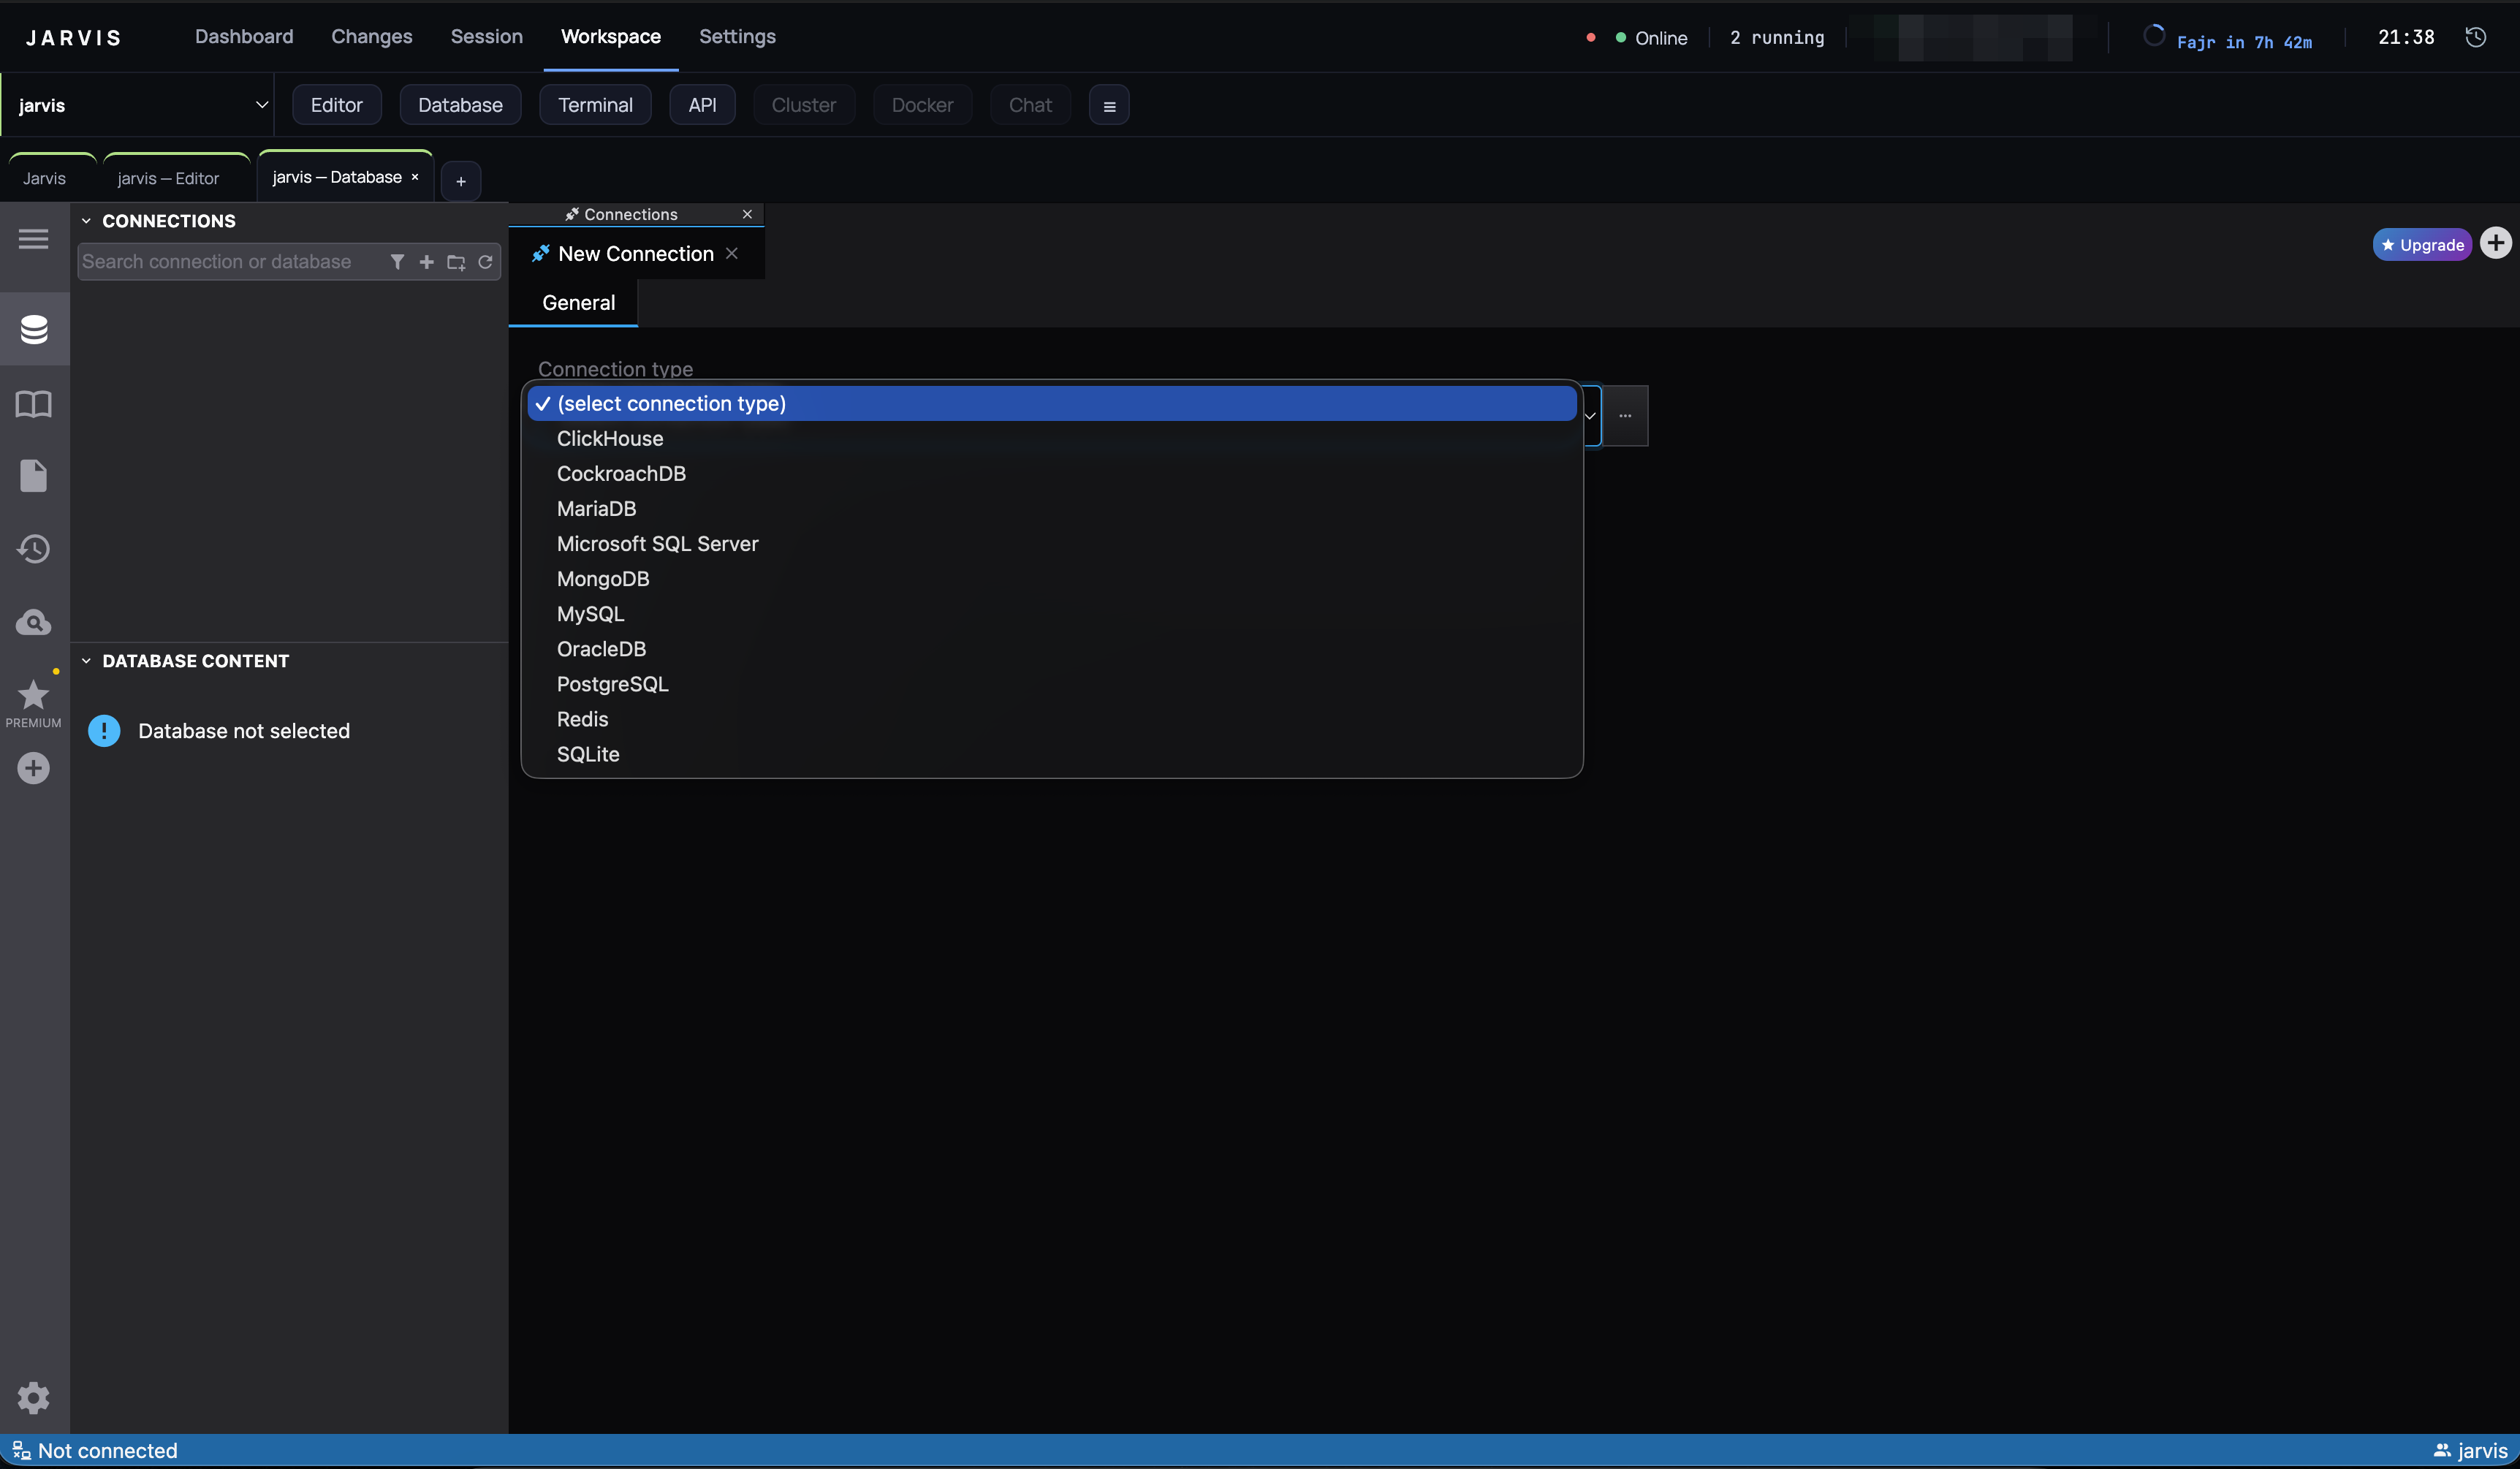The image size is (2520, 1469).
Task: Open the more options menu after Chat
Action: tap(1109, 105)
